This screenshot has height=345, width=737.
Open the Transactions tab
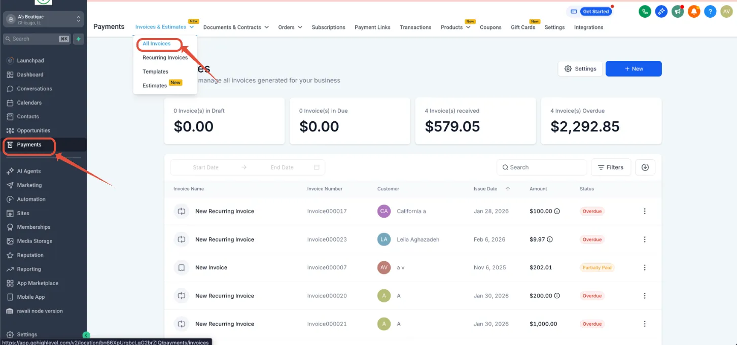coord(415,27)
